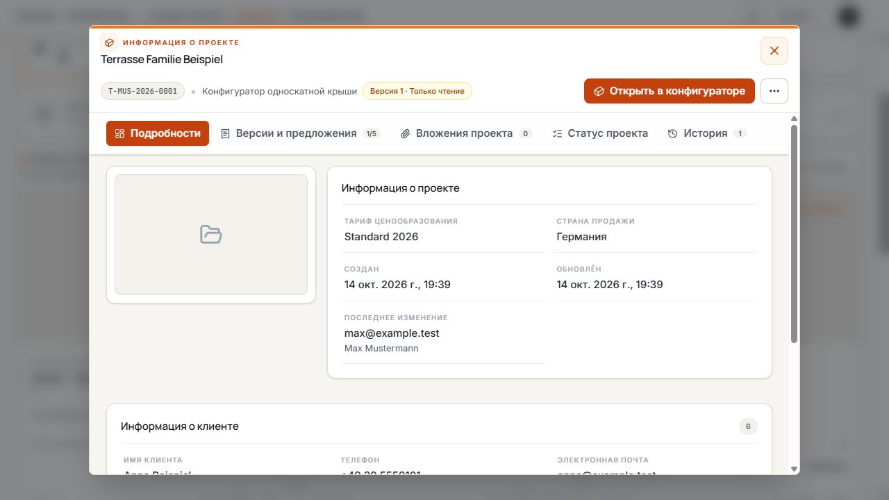Select the Подробности tab
The height and width of the screenshot is (500, 889).
pyautogui.click(x=158, y=133)
